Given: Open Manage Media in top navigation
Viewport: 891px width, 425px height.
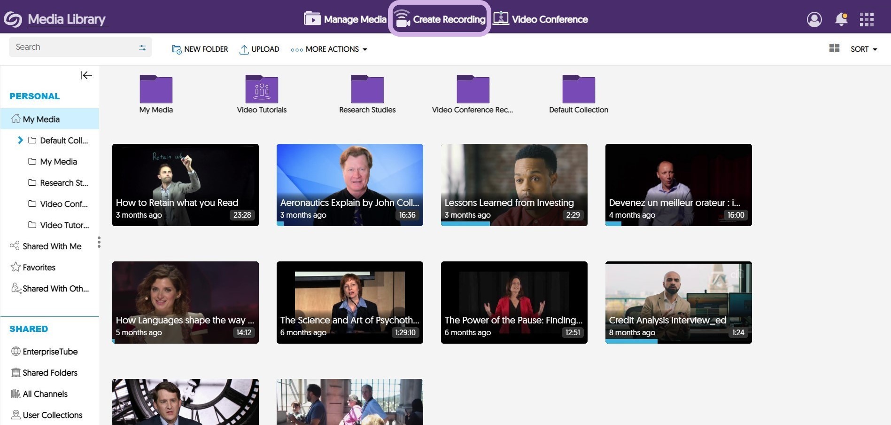Looking at the screenshot, I should 345,19.
